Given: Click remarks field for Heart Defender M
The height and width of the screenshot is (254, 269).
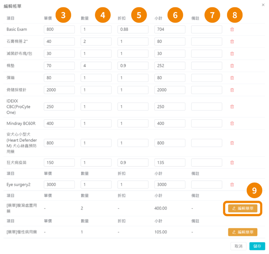Looking at the screenshot, I should coord(207,143).
